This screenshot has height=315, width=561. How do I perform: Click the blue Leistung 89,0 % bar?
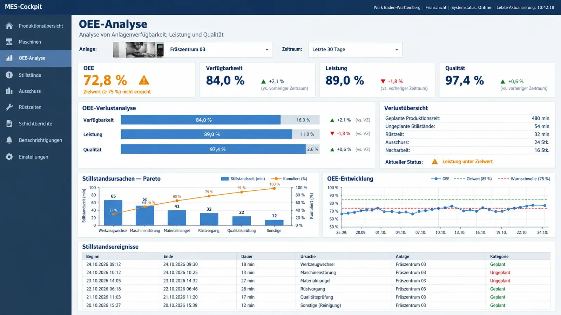pyautogui.click(x=207, y=134)
